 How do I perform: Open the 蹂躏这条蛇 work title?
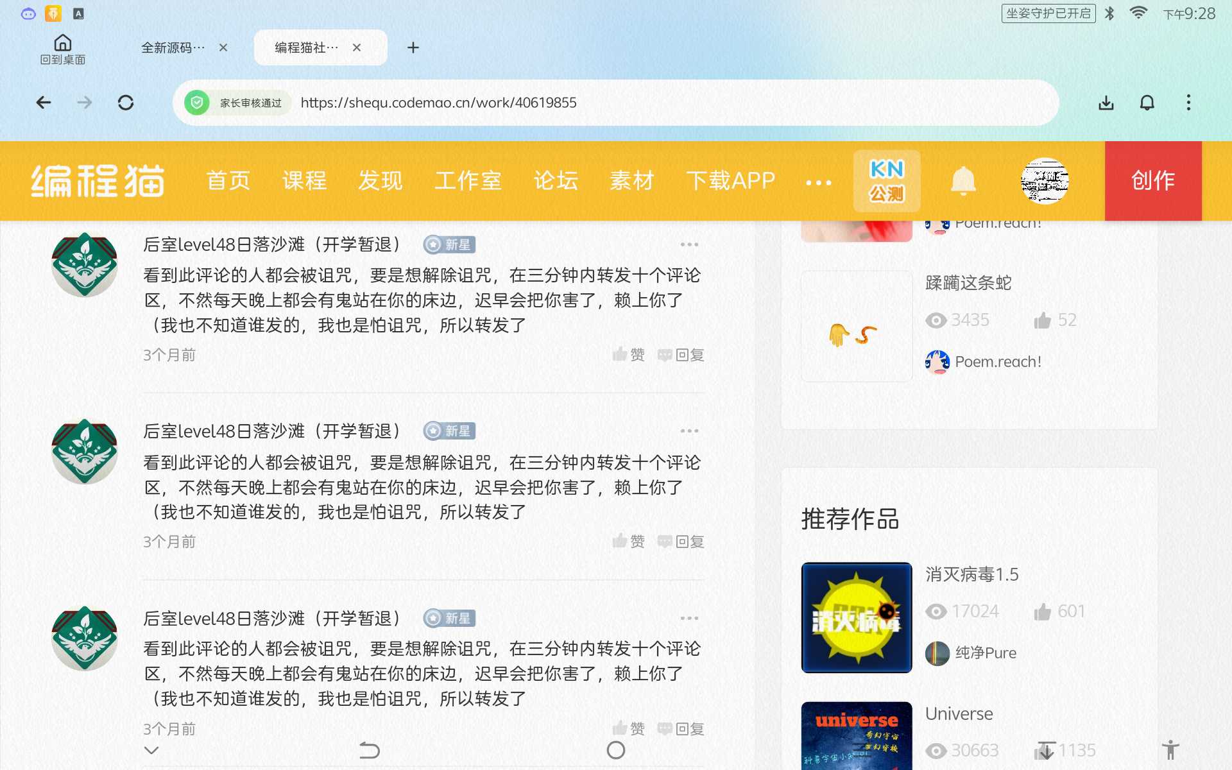[968, 283]
